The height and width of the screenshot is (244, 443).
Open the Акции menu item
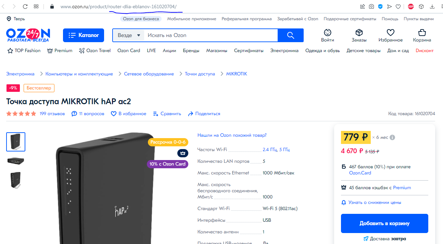(169, 50)
